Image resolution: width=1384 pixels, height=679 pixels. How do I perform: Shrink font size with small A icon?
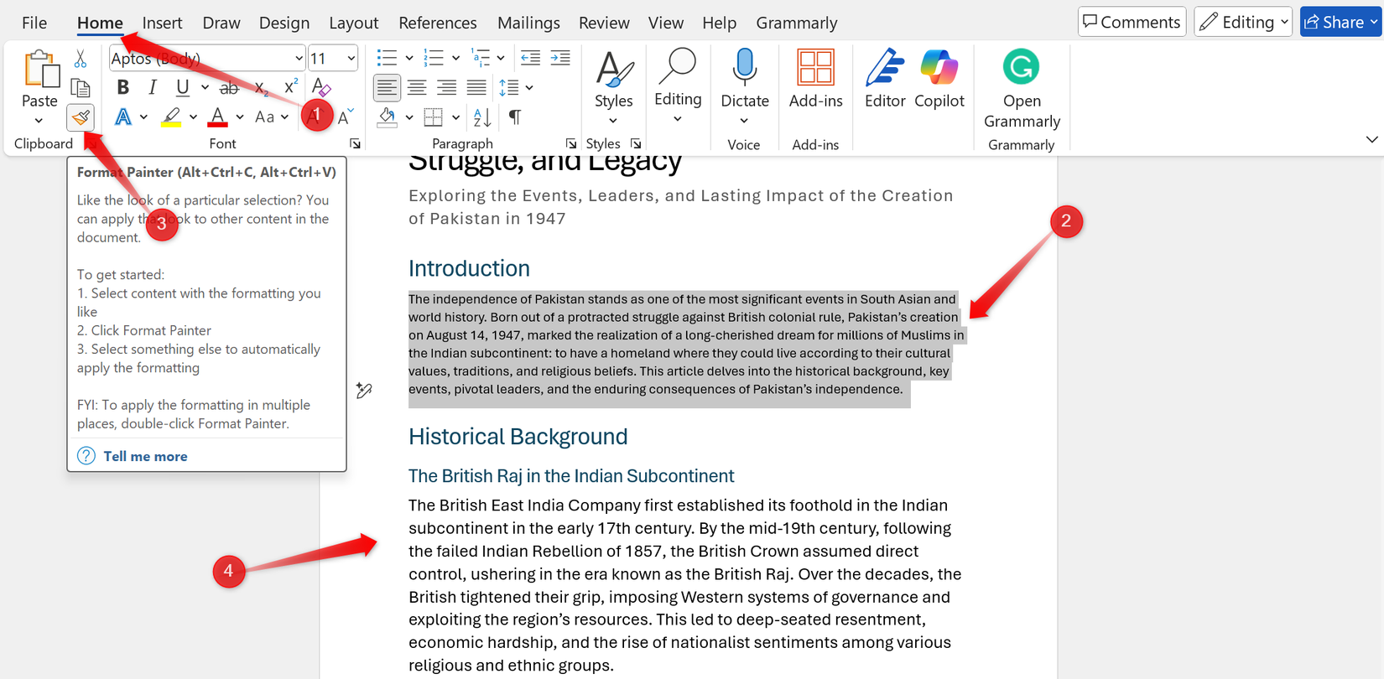346,117
